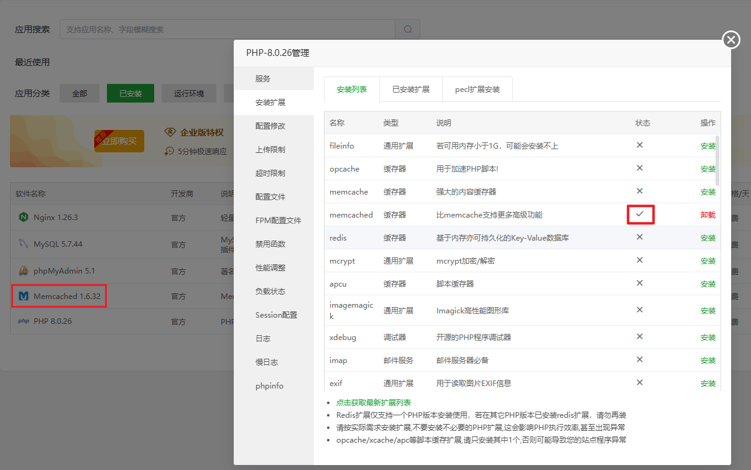Click MySQL 5.7.44 in software list
The width and height of the screenshot is (751, 470).
[58, 244]
